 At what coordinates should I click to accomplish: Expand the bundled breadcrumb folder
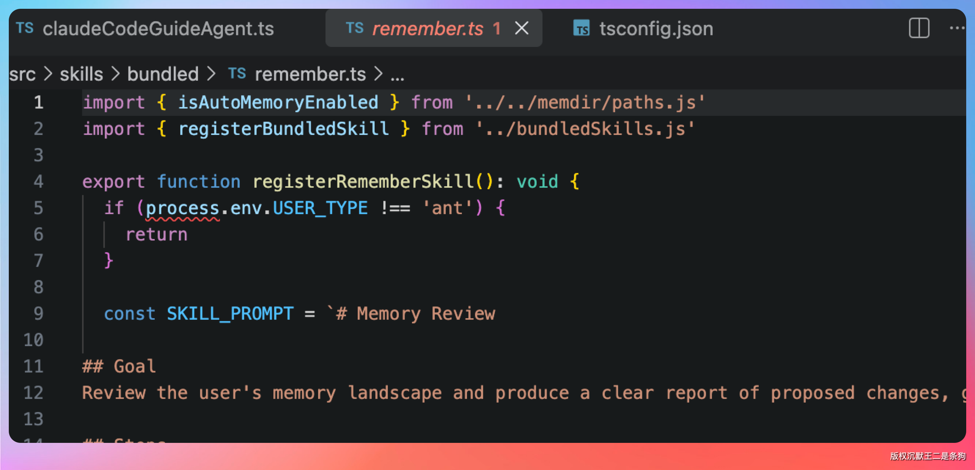163,74
